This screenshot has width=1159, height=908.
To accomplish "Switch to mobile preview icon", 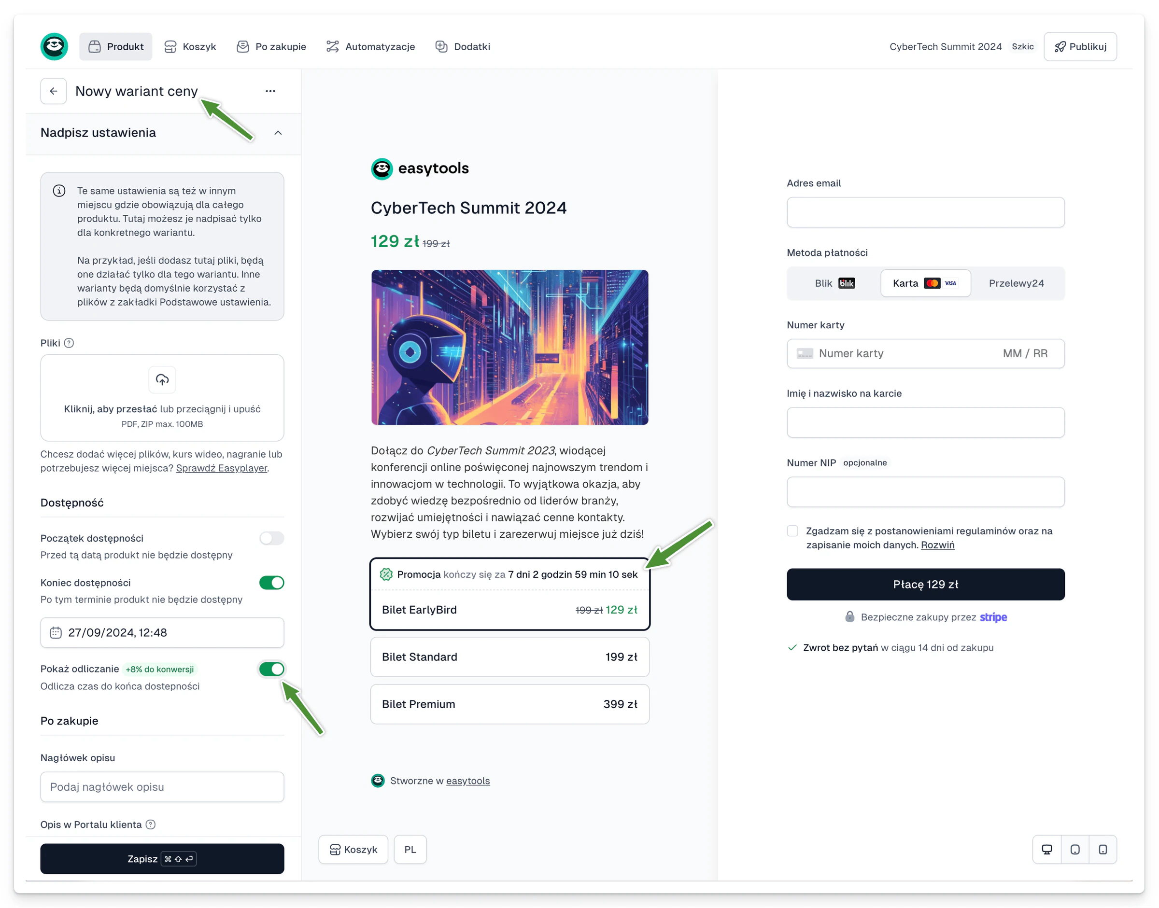I will tap(1102, 849).
